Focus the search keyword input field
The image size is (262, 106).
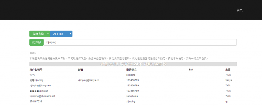coord(140,42)
